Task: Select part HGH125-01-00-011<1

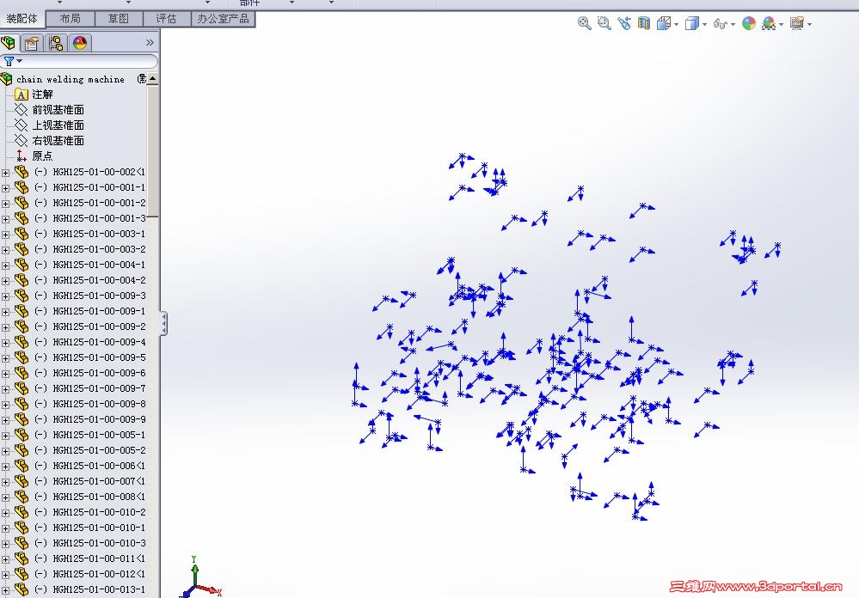Action: point(89,558)
